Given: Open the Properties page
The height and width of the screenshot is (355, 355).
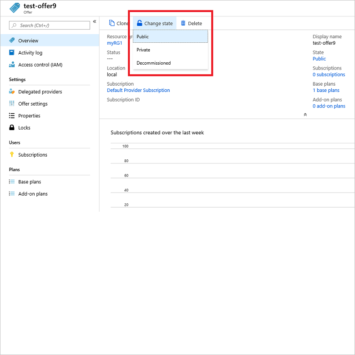Looking at the screenshot, I should coord(50,116).
